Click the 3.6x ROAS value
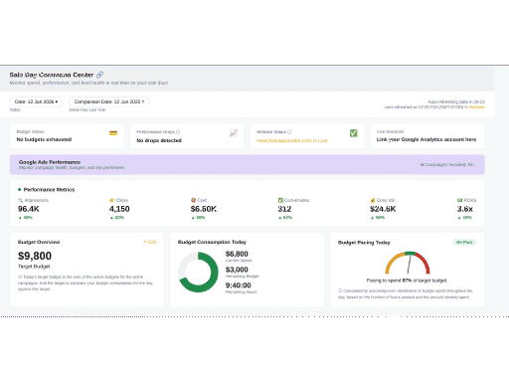Screen dimensions: 509x382 (465, 209)
